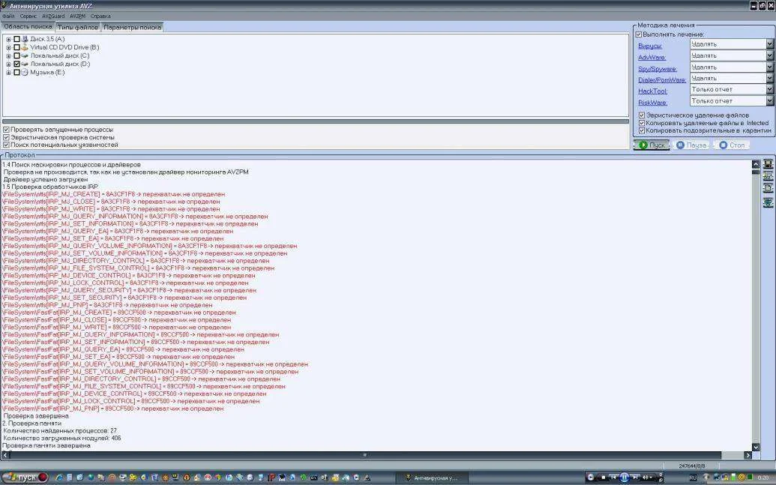This screenshot has height=485, width=776.
Task: Toggle Эвристическая проверка системы checkbox
Action: [x=7, y=137]
